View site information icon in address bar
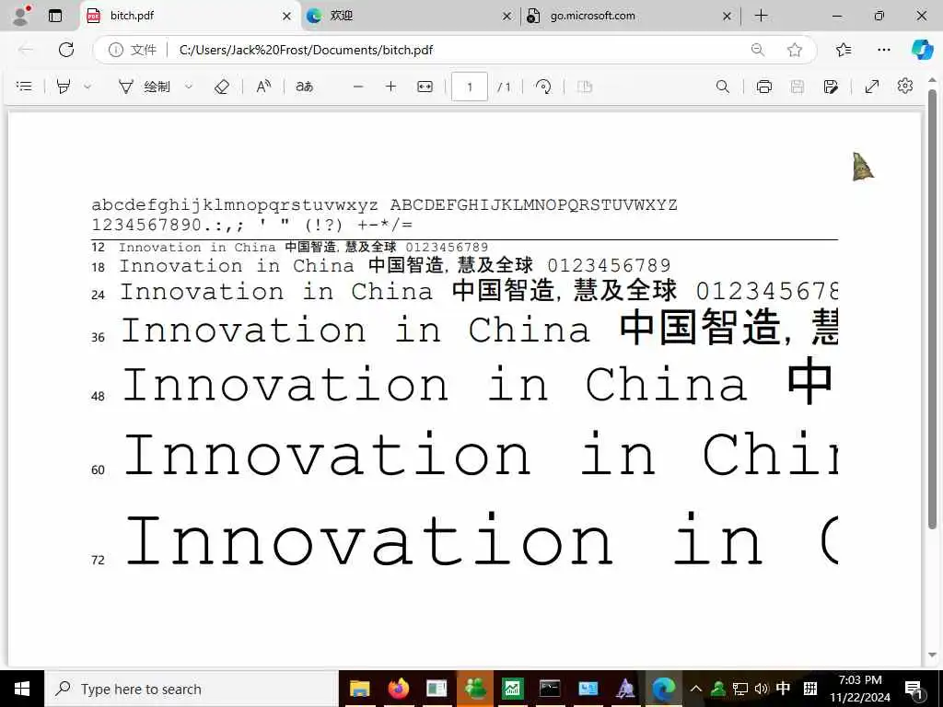The image size is (943, 707). click(115, 50)
